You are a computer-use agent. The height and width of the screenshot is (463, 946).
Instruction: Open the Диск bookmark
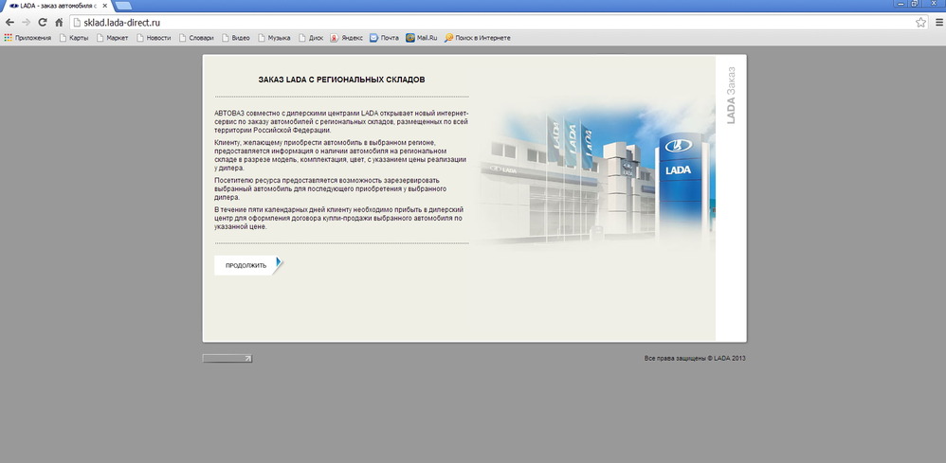tap(311, 37)
